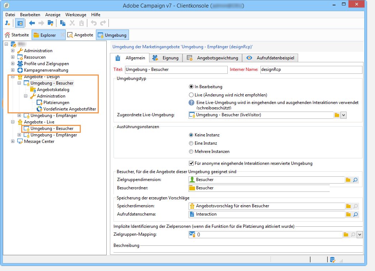Expand the Kampagnenverwaltung tree node

(13, 70)
